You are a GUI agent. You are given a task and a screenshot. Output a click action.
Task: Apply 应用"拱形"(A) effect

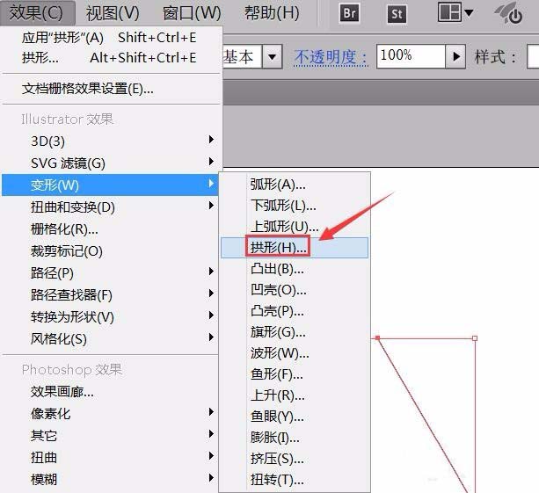coord(111,38)
